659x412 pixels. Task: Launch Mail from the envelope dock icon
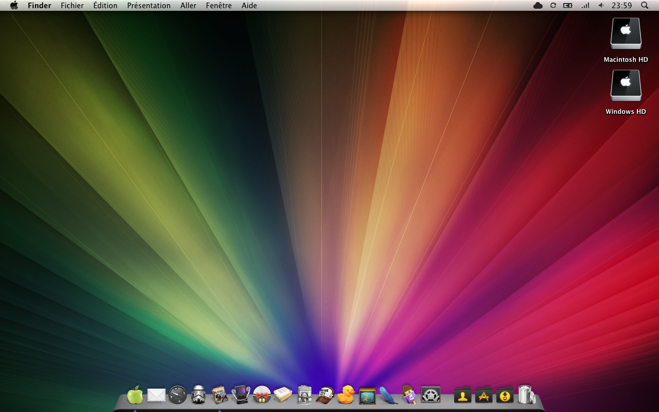pyautogui.click(x=157, y=396)
